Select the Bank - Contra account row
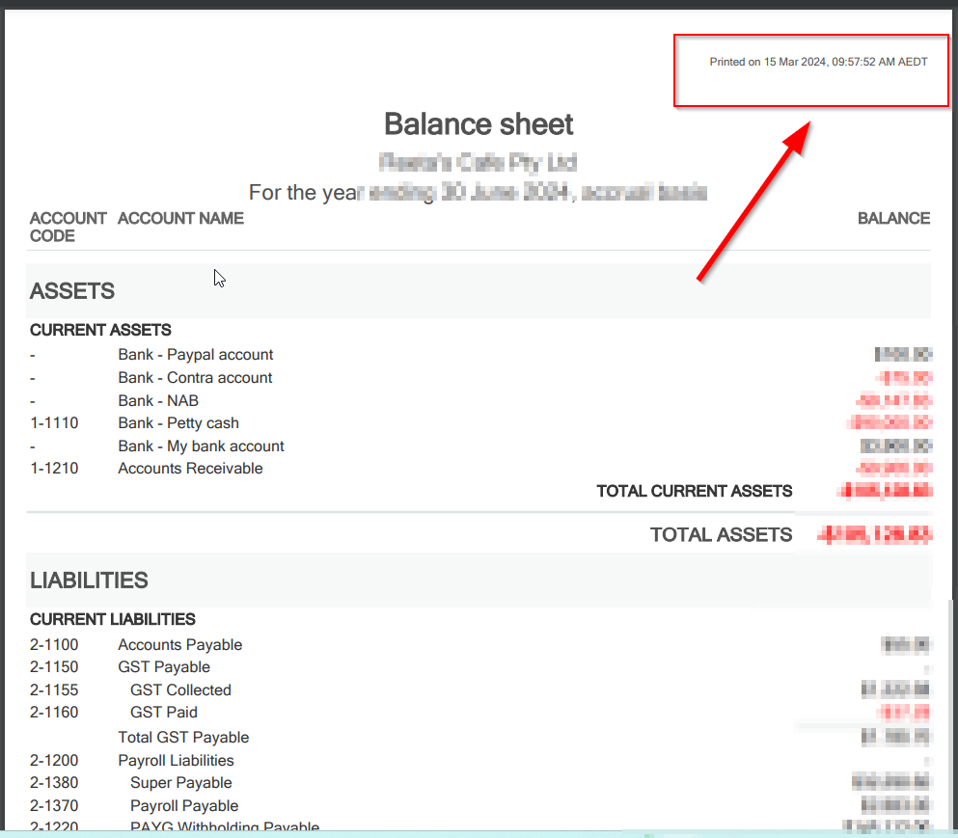Viewport: 958px width, 838px height. [479, 377]
